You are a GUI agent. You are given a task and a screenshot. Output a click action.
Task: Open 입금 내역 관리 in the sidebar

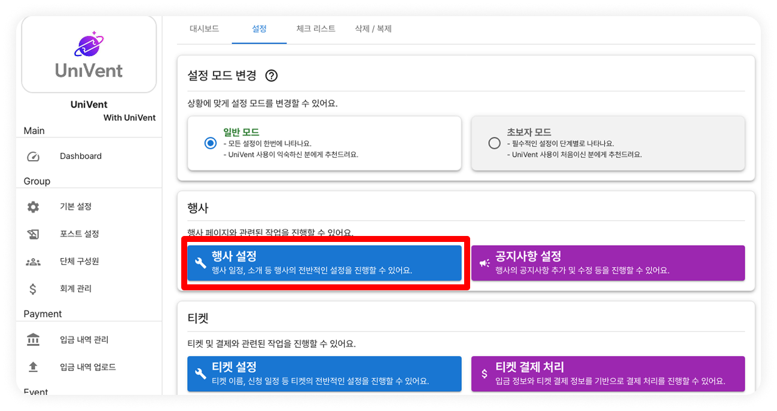(89, 340)
